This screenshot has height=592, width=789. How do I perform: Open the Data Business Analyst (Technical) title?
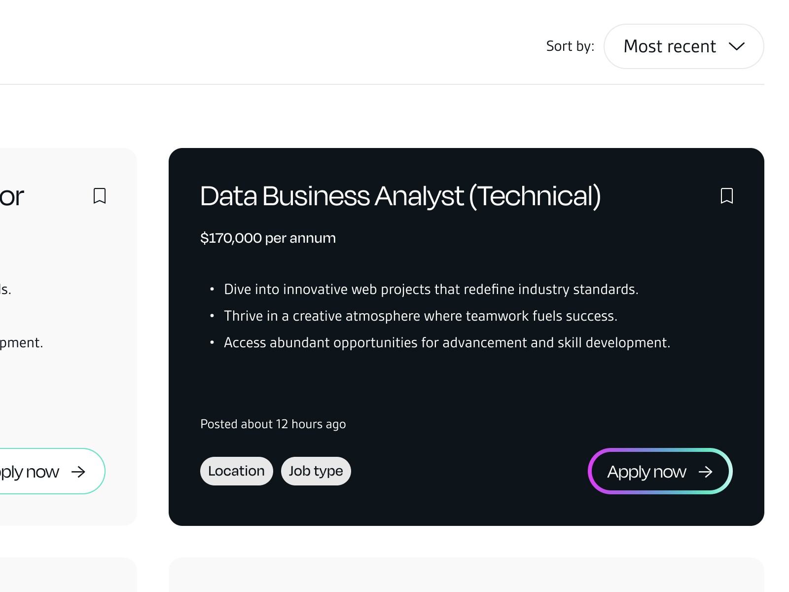[x=400, y=196]
